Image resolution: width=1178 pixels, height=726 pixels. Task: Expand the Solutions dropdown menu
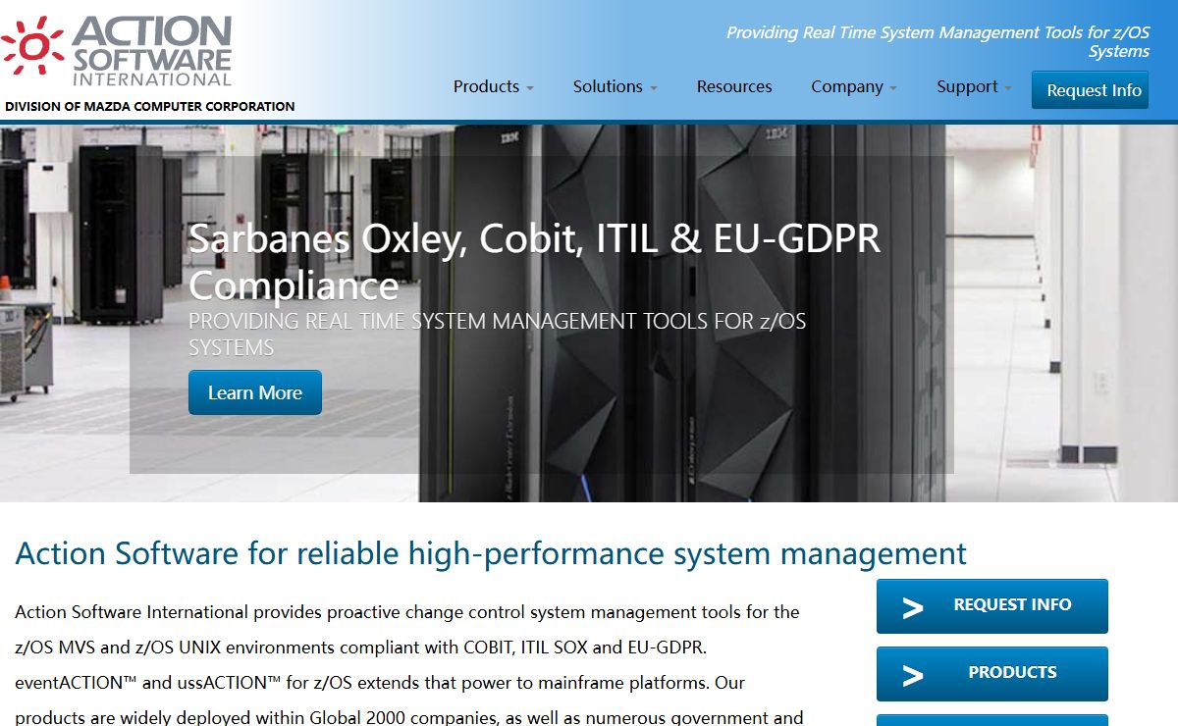click(x=616, y=86)
